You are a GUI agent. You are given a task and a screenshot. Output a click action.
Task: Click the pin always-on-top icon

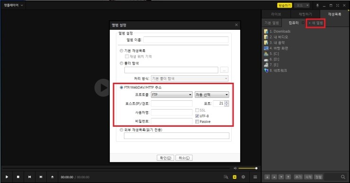coord(317,5)
